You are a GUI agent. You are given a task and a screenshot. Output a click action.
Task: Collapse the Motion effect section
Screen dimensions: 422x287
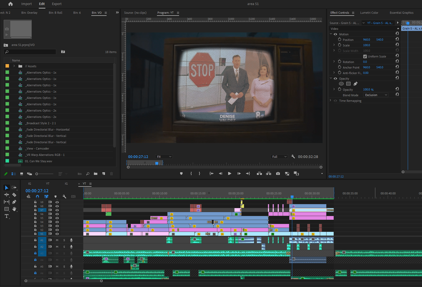click(331, 34)
